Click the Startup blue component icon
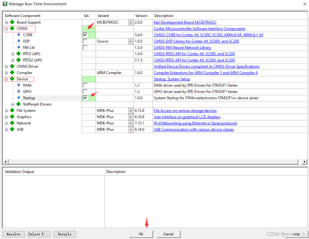 click(19, 98)
